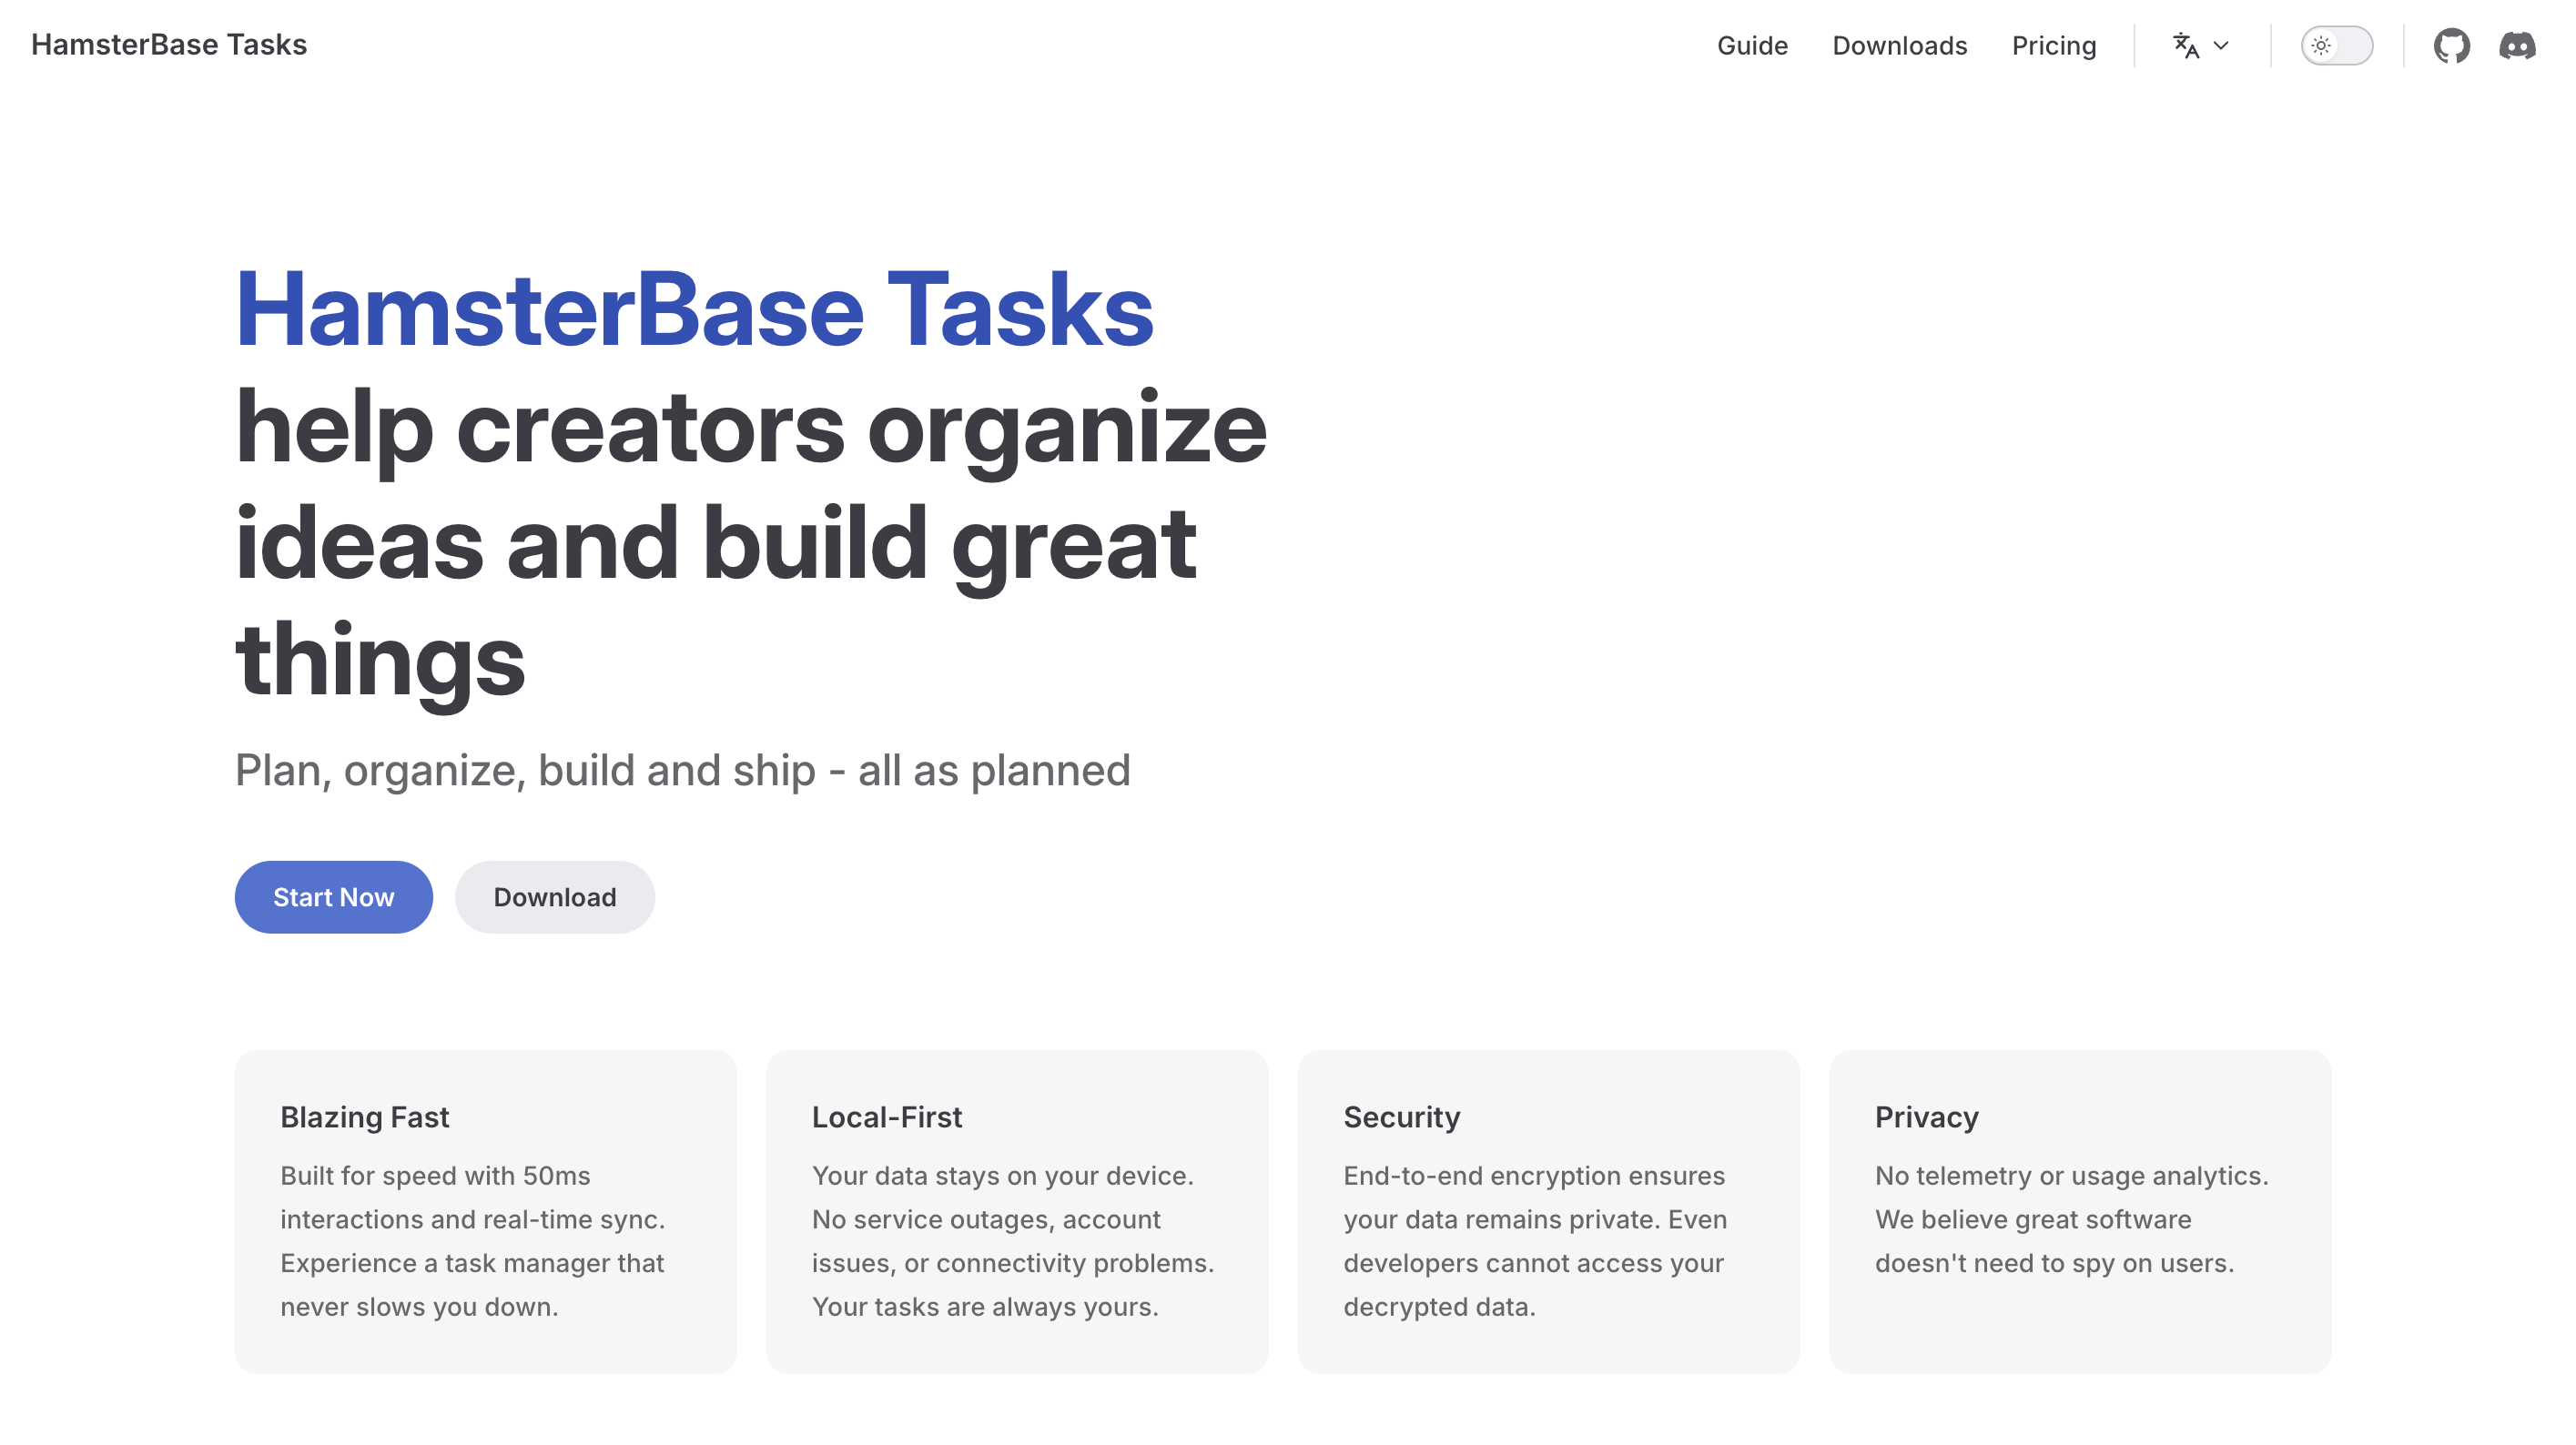This screenshot has width=2576, height=1445.
Task: Click the sun icon in theme switch
Action: (x=2321, y=45)
